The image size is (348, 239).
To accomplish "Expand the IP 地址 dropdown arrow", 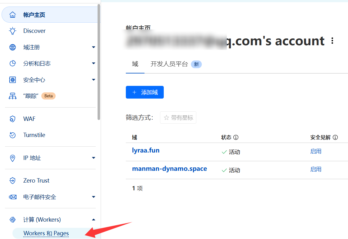I will tap(94, 158).
